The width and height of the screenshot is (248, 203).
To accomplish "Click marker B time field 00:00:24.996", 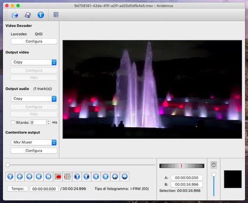I will [187, 184].
